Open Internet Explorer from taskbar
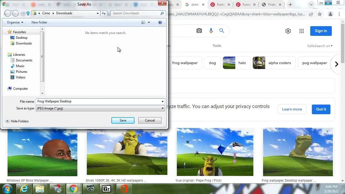Viewport: 345px width, 194px height. pos(24,189)
